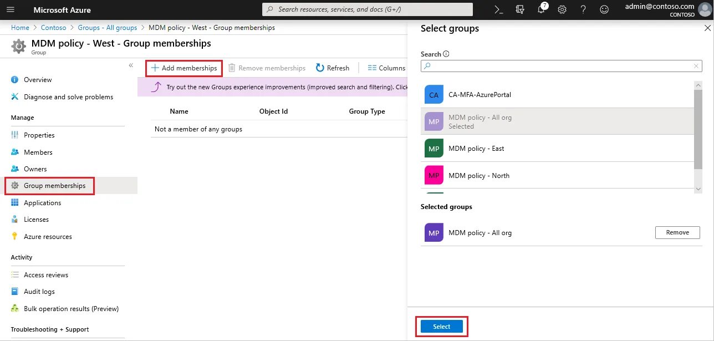The width and height of the screenshot is (714, 341).
Task: Open the Owners section
Action: 35,169
